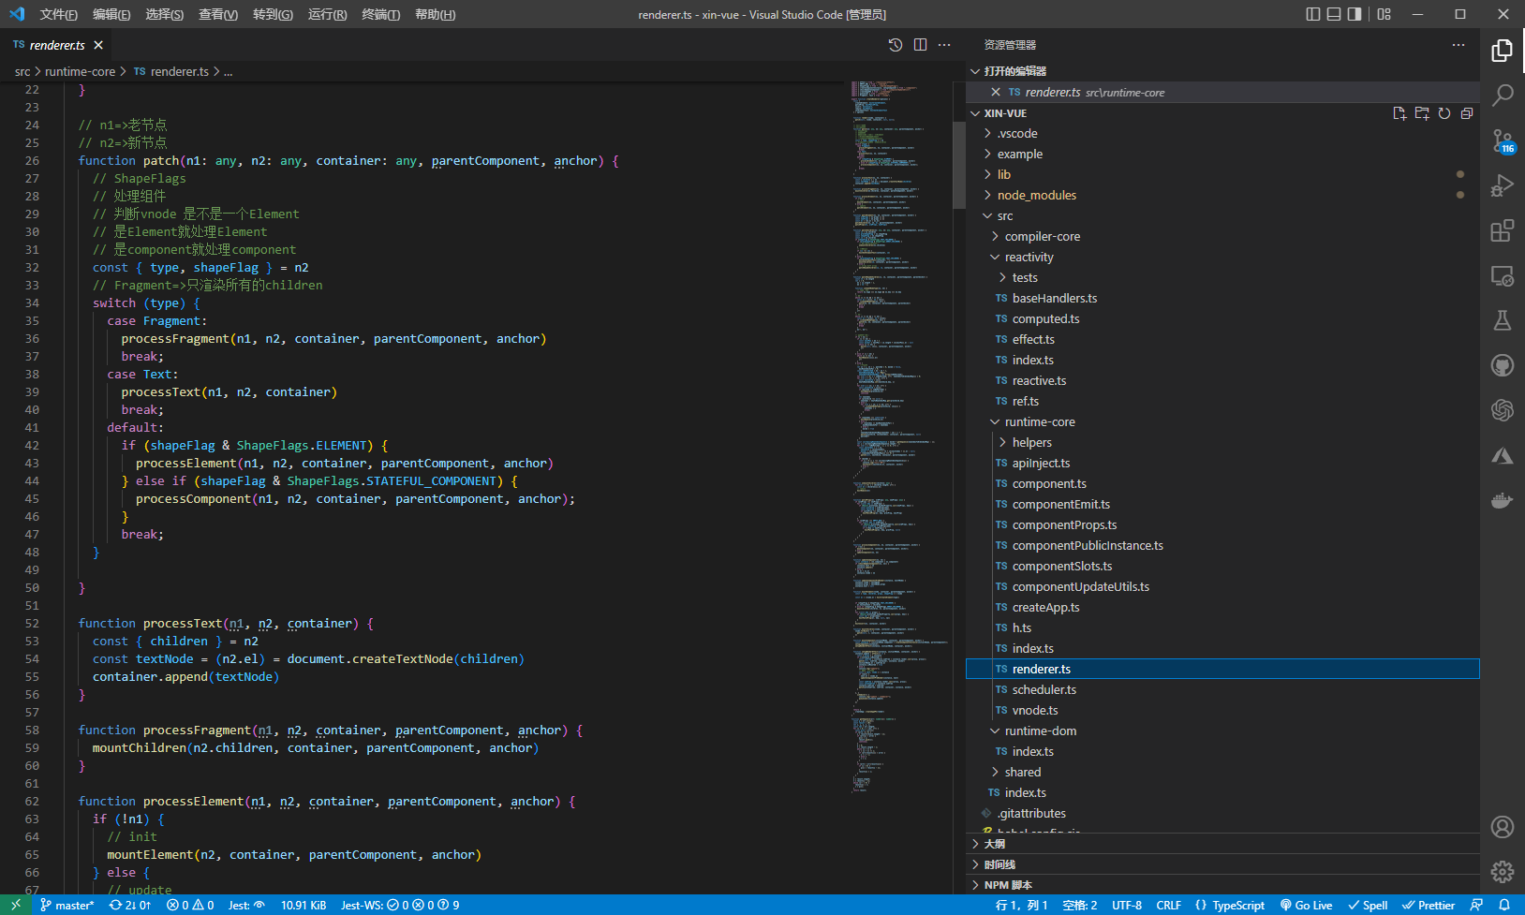Click New Folder icon in XIN-VUE header
The width and height of the screenshot is (1525, 915).
pos(1422,113)
